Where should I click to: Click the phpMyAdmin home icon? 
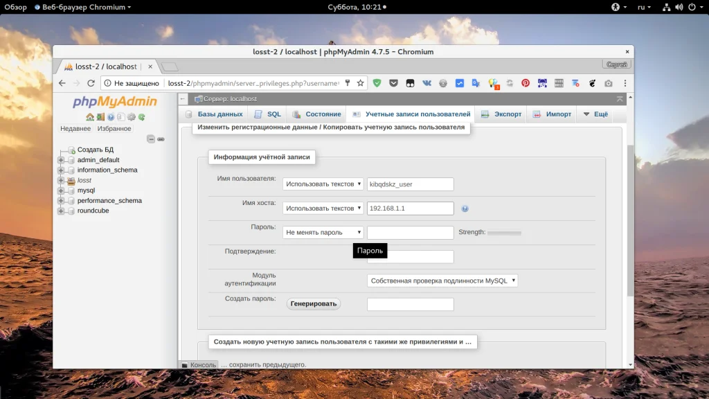(x=90, y=117)
